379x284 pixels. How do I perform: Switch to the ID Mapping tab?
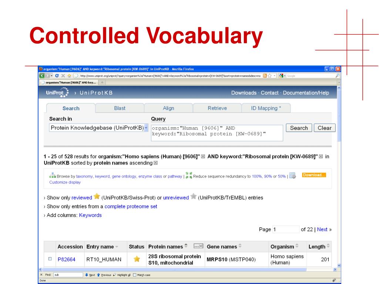pos(266,108)
